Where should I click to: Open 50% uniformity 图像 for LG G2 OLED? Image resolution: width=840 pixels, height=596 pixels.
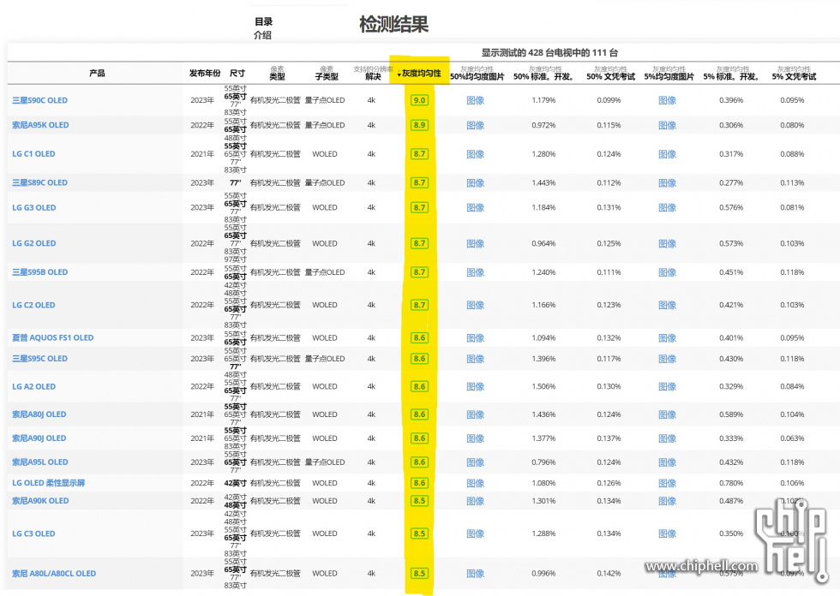[x=476, y=244]
